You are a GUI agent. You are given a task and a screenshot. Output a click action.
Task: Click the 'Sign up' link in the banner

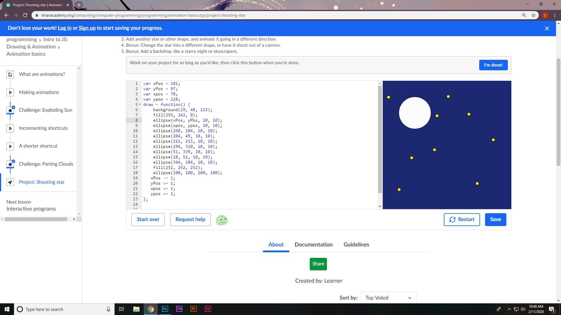click(x=87, y=28)
